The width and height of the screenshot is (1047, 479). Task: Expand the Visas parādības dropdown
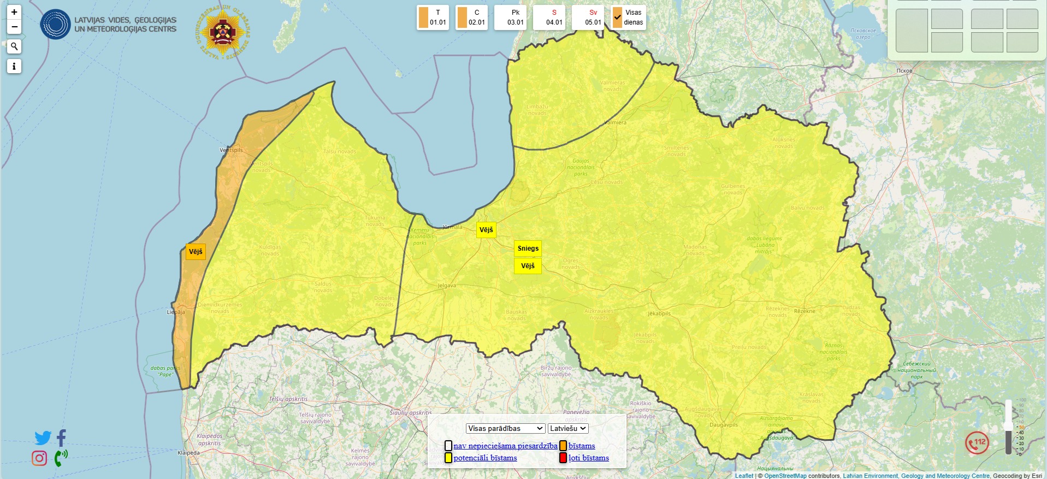[505, 428]
